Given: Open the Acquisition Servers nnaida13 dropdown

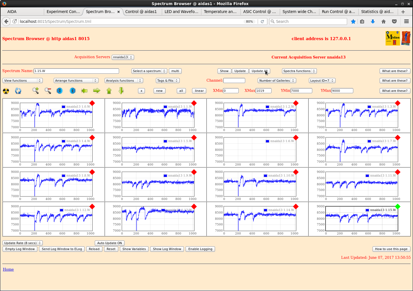Looking at the screenshot, I should [x=123, y=57].
